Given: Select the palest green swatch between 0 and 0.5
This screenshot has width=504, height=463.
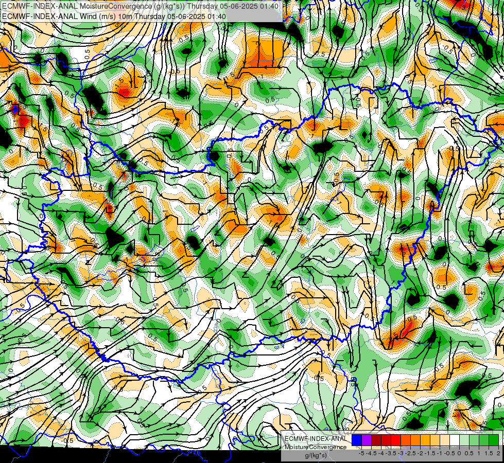Looking at the screenshot, I should (x=464, y=440).
